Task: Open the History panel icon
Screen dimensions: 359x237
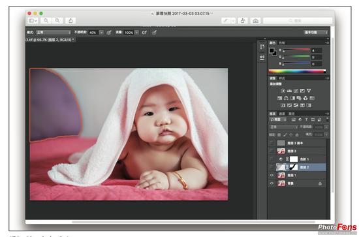Action: pyautogui.click(x=262, y=47)
